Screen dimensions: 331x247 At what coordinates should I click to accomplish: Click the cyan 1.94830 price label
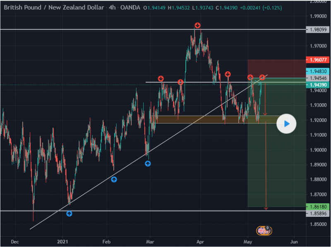point(318,71)
